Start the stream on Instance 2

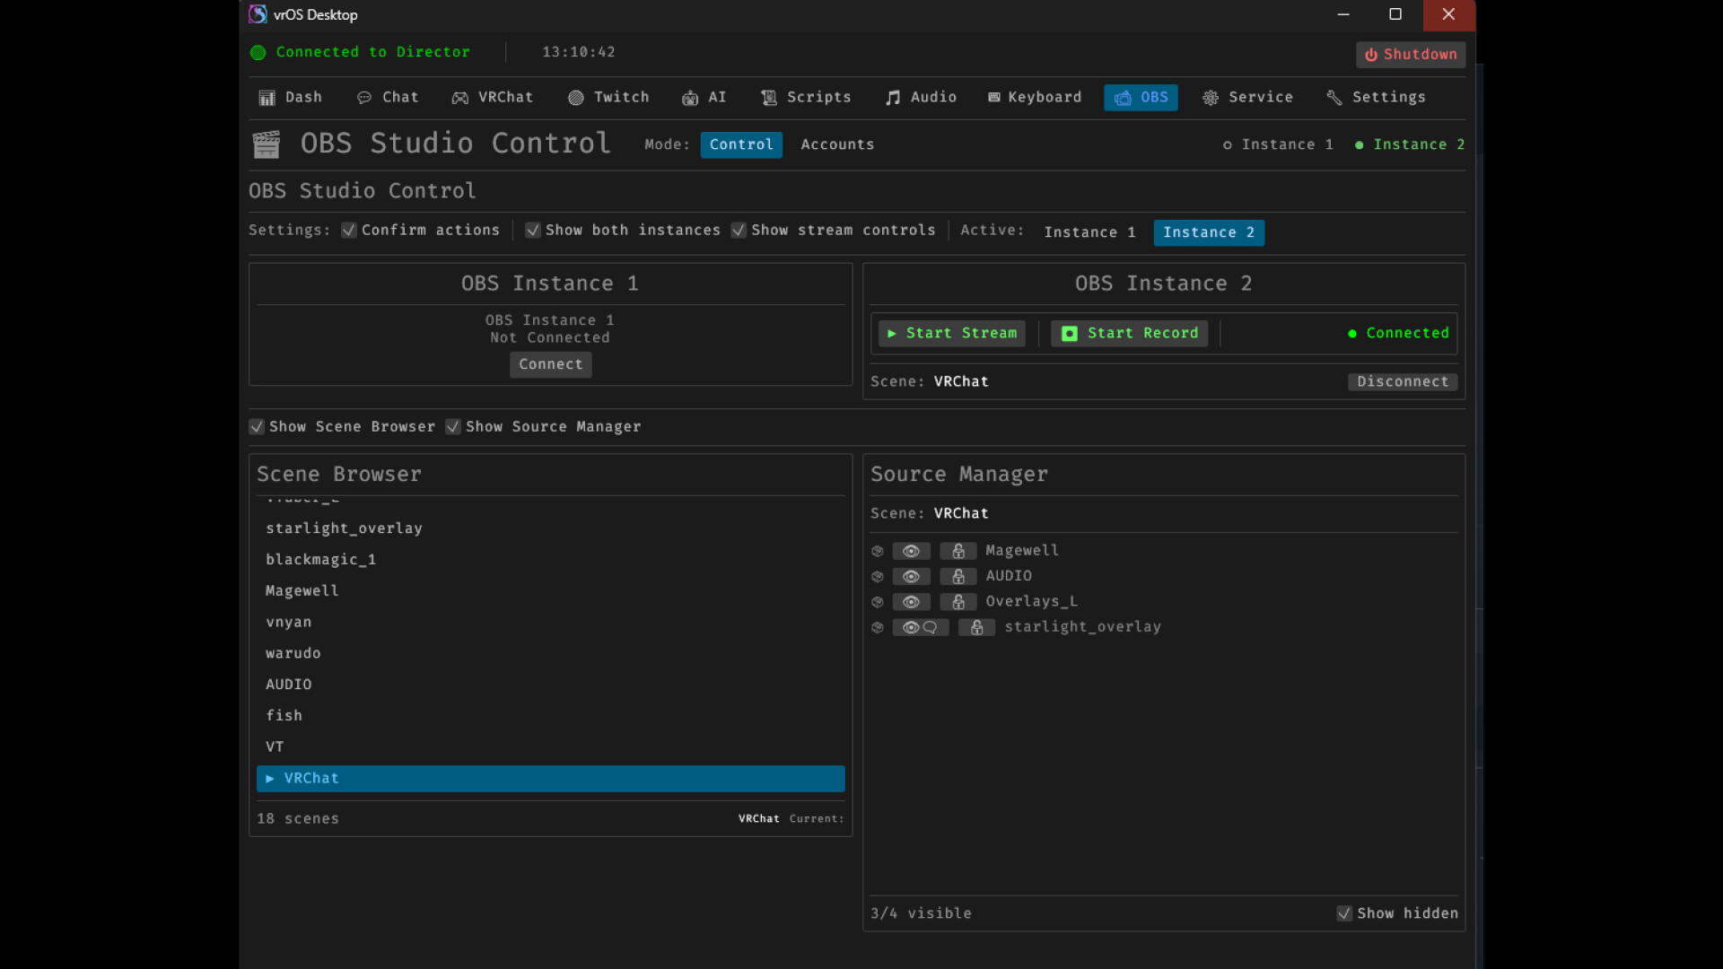click(x=951, y=334)
